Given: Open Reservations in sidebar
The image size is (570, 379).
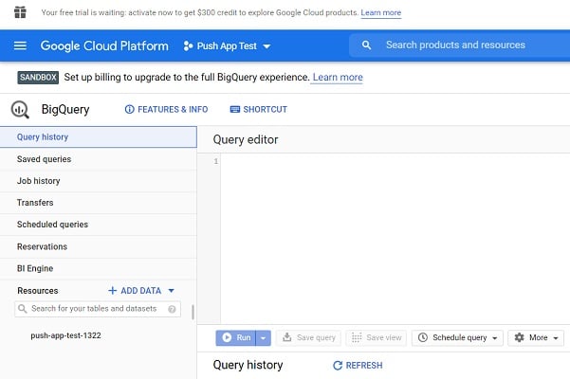Looking at the screenshot, I should 98,246.
